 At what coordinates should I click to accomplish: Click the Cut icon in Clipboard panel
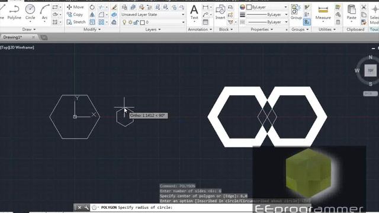364,7
